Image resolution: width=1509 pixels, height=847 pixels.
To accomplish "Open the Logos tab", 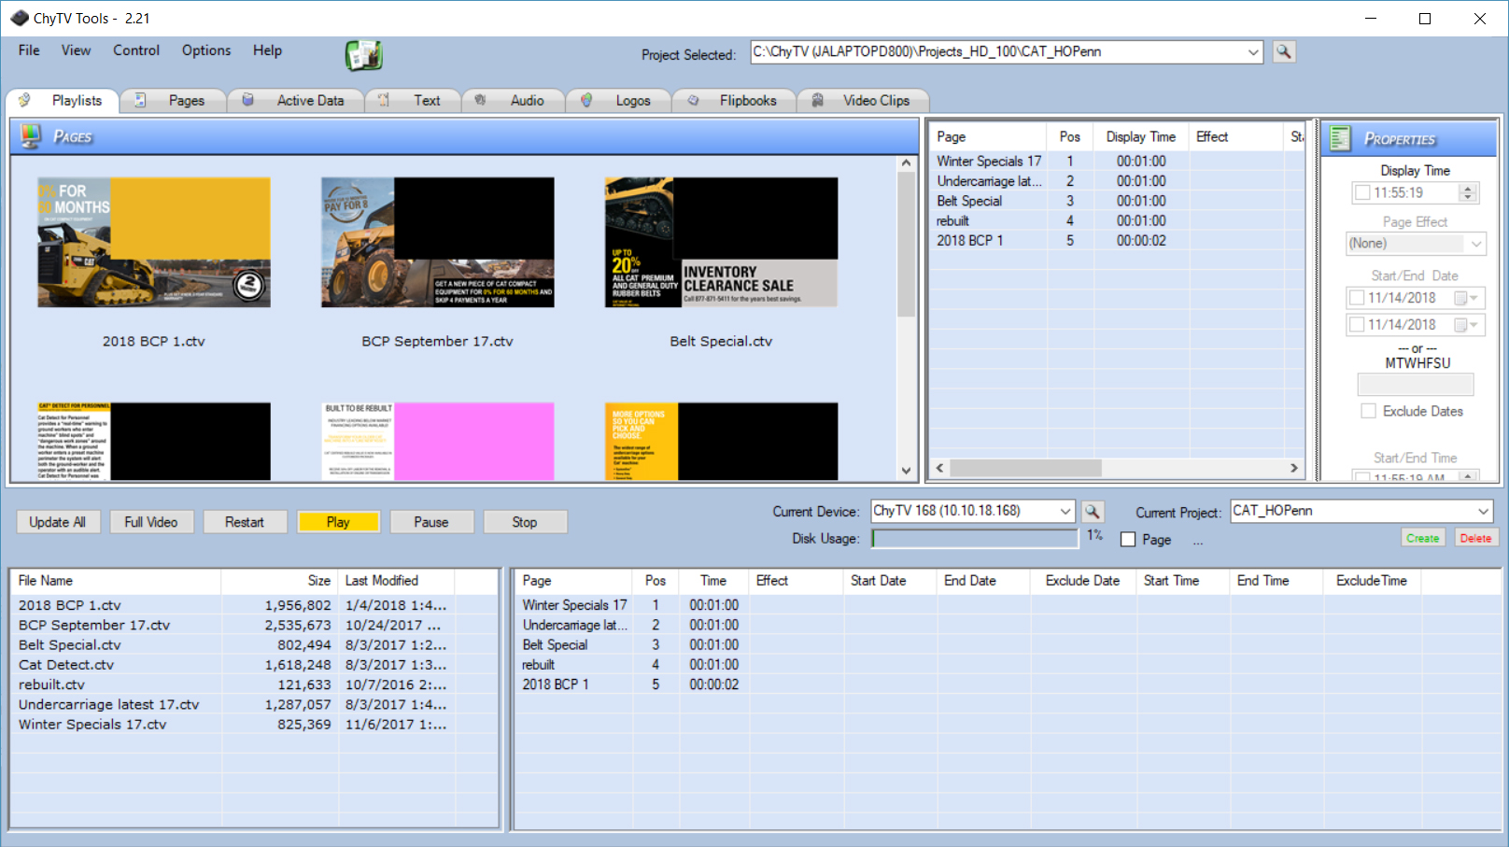I will (x=619, y=101).
